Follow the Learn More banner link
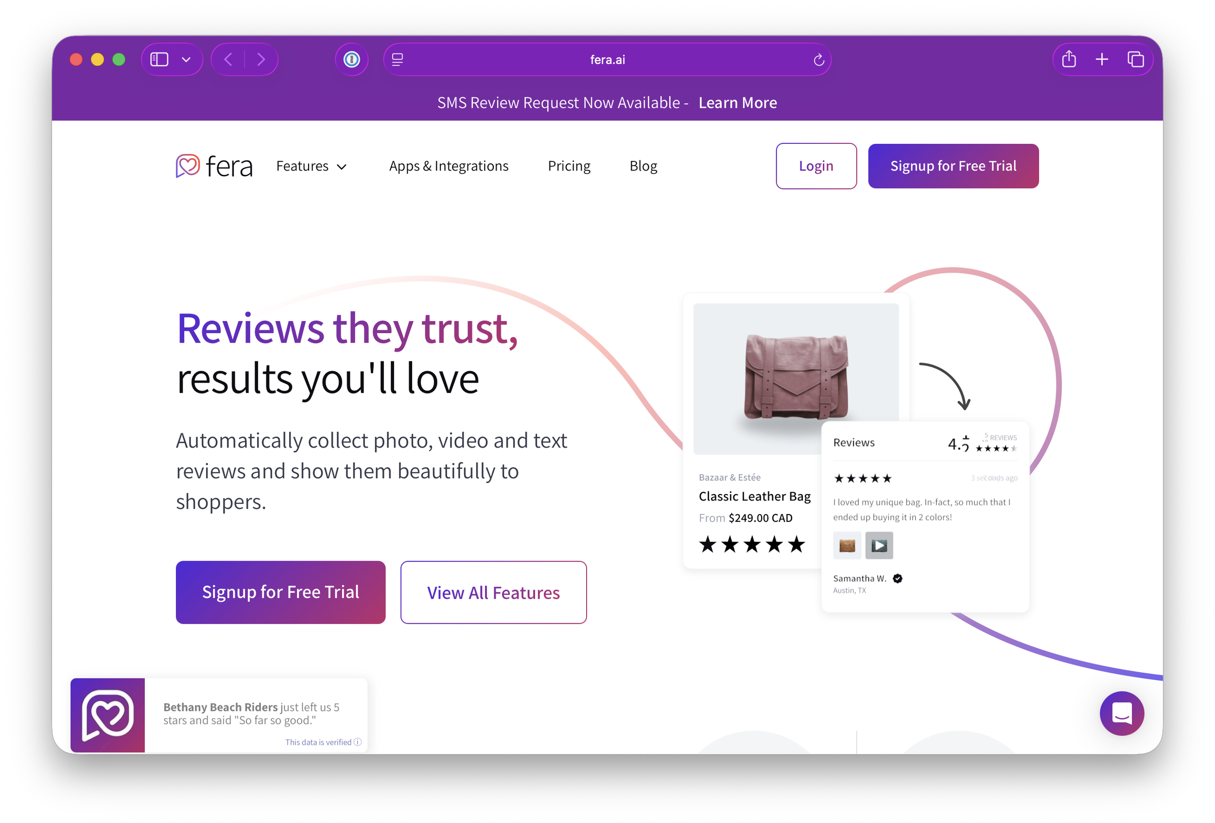1215x823 pixels. pos(738,103)
